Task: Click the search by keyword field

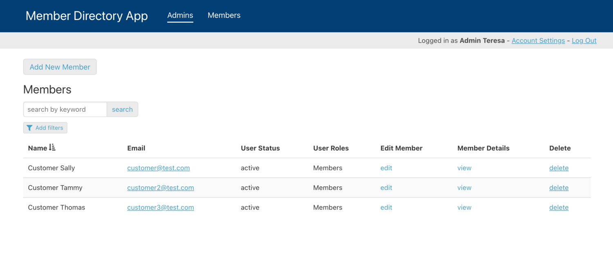Action: pyautogui.click(x=65, y=109)
